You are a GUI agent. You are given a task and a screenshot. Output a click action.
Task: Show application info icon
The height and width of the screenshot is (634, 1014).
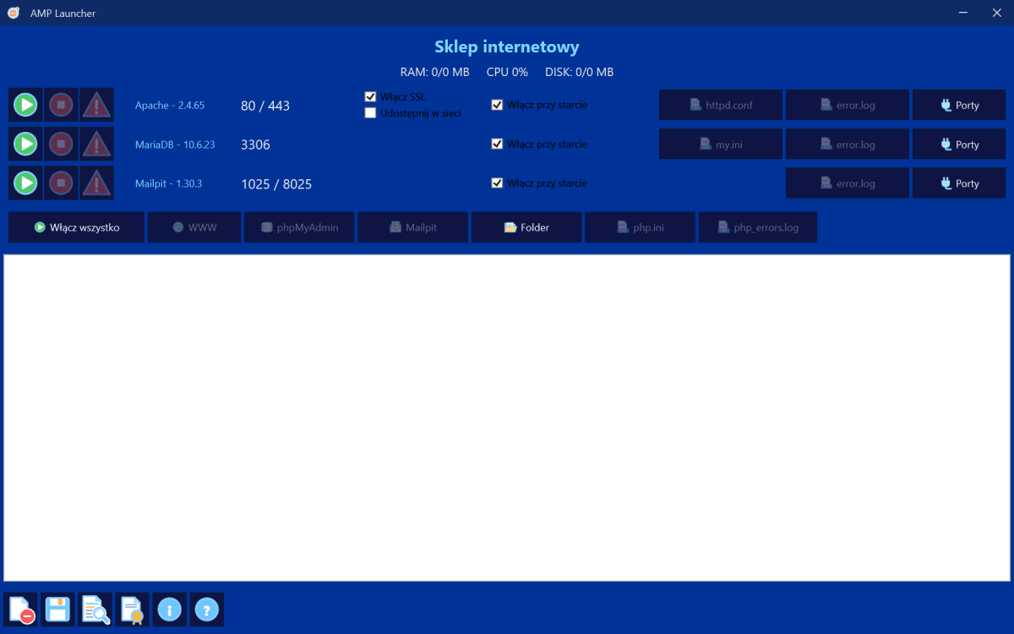[x=170, y=609]
